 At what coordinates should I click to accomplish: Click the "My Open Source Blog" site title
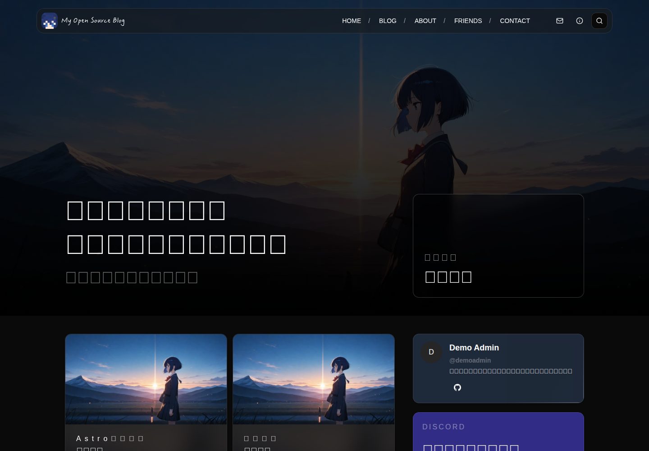(x=93, y=21)
